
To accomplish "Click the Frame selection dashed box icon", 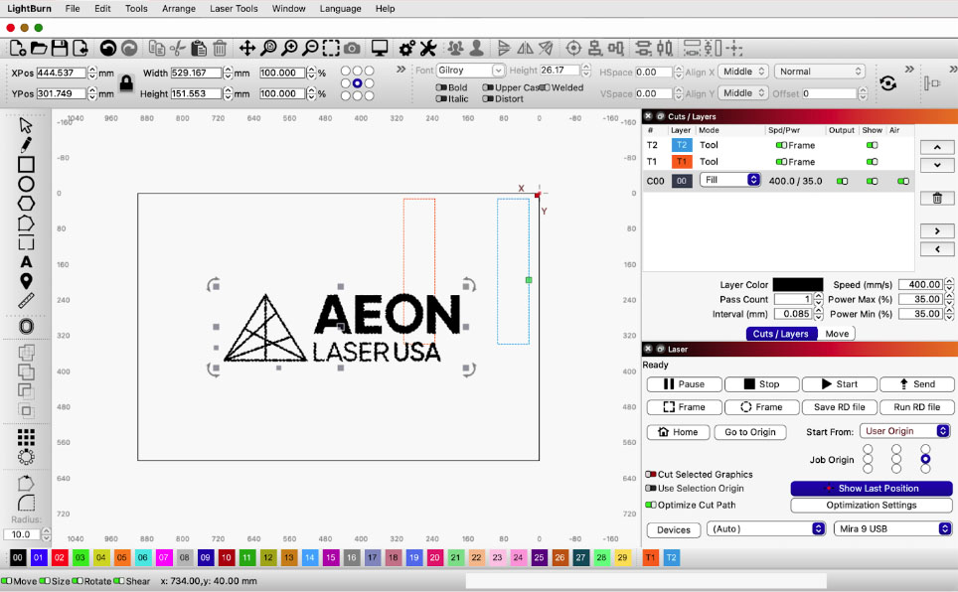I will pos(331,48).
